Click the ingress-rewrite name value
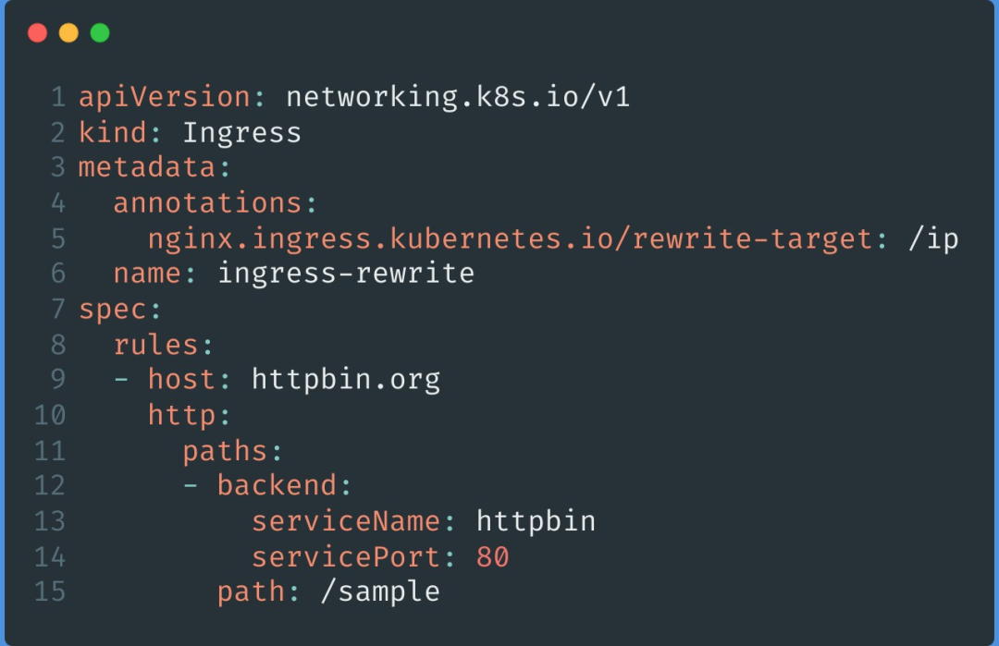Screen dimensions: 999x646 click(346, 274)
